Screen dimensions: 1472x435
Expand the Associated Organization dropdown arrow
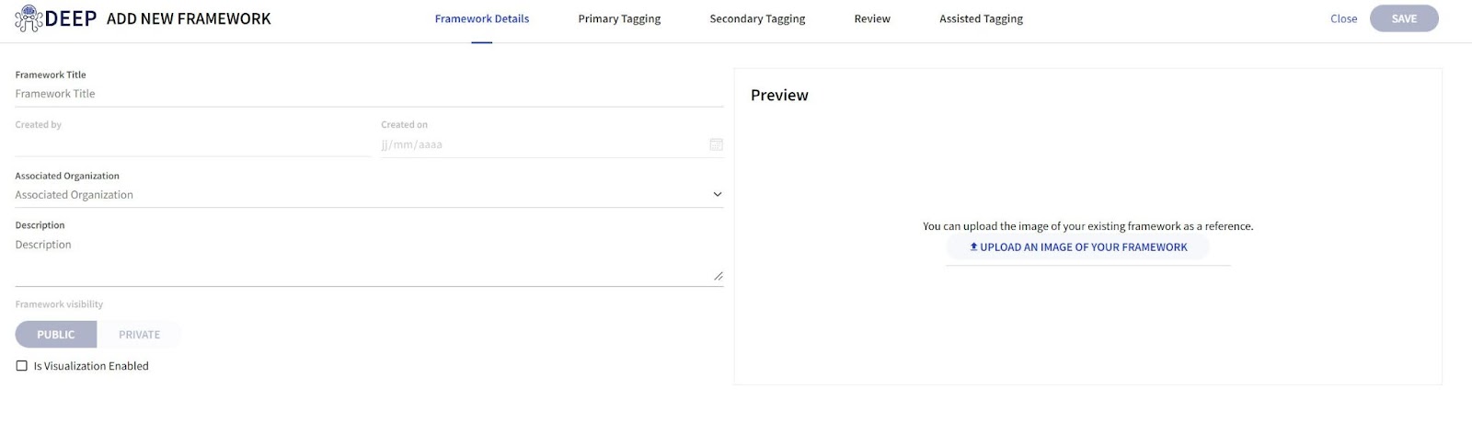pyautogui.click(x=717, y=194)
